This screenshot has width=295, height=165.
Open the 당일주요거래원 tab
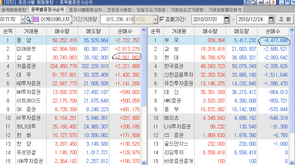click(x=151, y=10)
